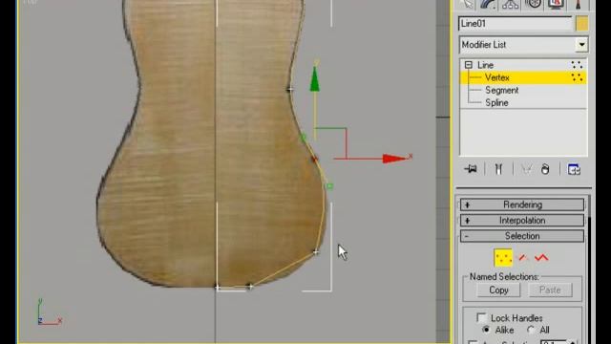Image resolution: width=611 pixels, height=344 pixels.
Task: Open Configure Modifier Sets icon
Action: [x=574, y=169]
